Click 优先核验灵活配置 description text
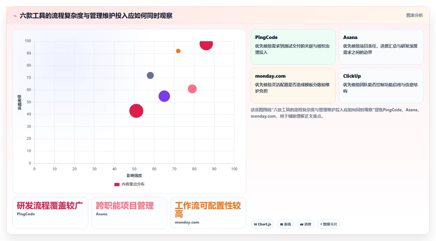This screenshot has width=436, height=241. [292, 88]
